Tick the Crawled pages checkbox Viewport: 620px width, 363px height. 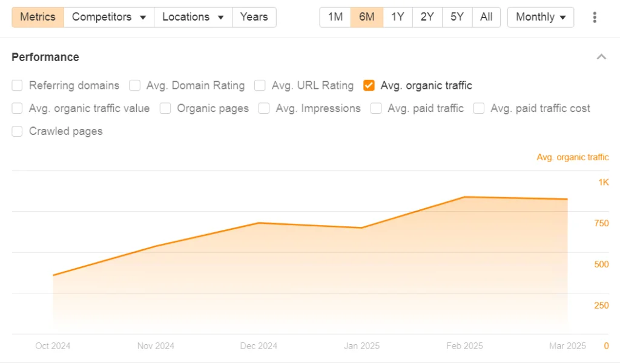tap(18, 131)
